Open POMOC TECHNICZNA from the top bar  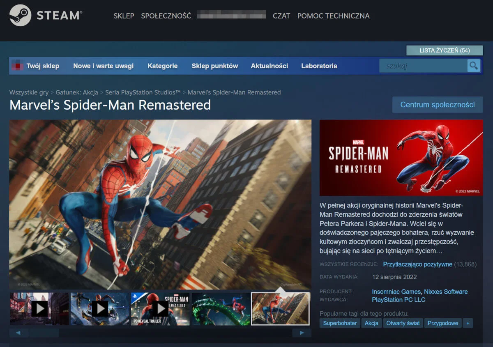pyautogui.click(x=334, y=16)
